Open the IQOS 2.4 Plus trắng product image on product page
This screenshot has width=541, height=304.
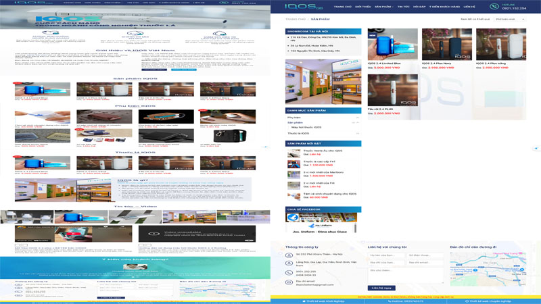[501, 45]
